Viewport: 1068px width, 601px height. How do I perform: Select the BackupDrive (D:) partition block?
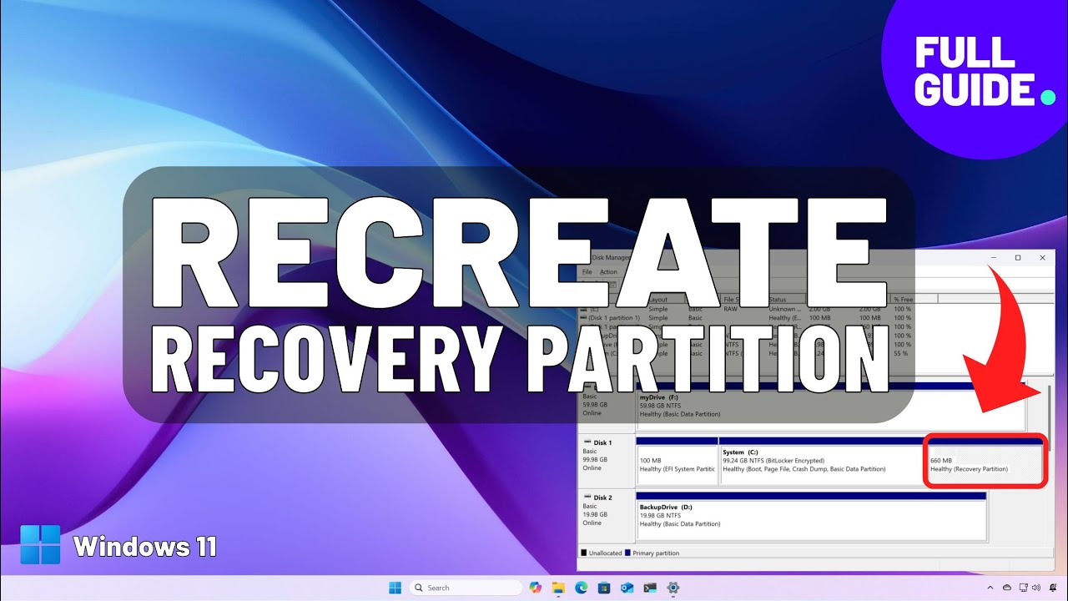click(x=811, y=515)
